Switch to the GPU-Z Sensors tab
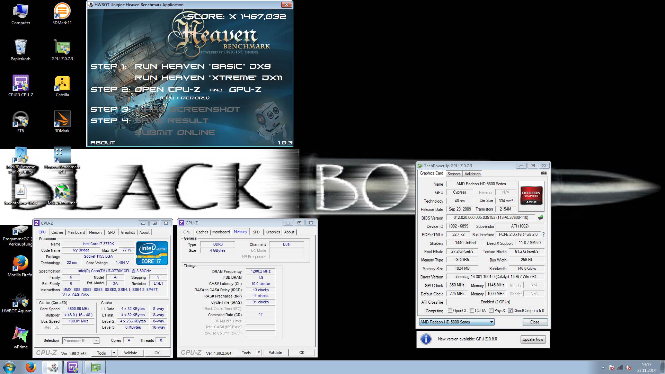Viewport: 665px width, 374px height. pos(454,174)
